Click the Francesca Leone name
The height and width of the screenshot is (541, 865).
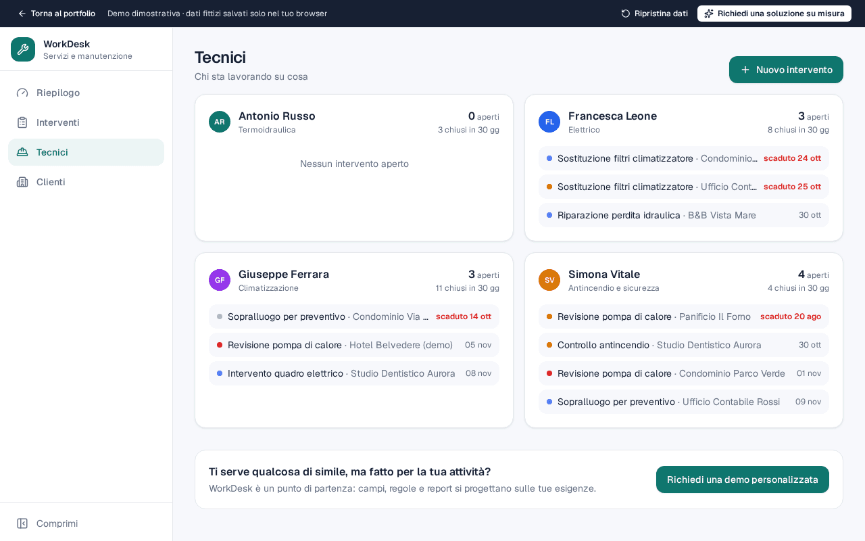coord(612,116)
